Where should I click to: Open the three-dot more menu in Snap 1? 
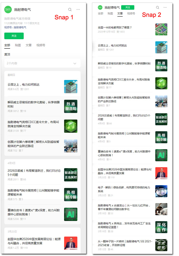(78, 10)
